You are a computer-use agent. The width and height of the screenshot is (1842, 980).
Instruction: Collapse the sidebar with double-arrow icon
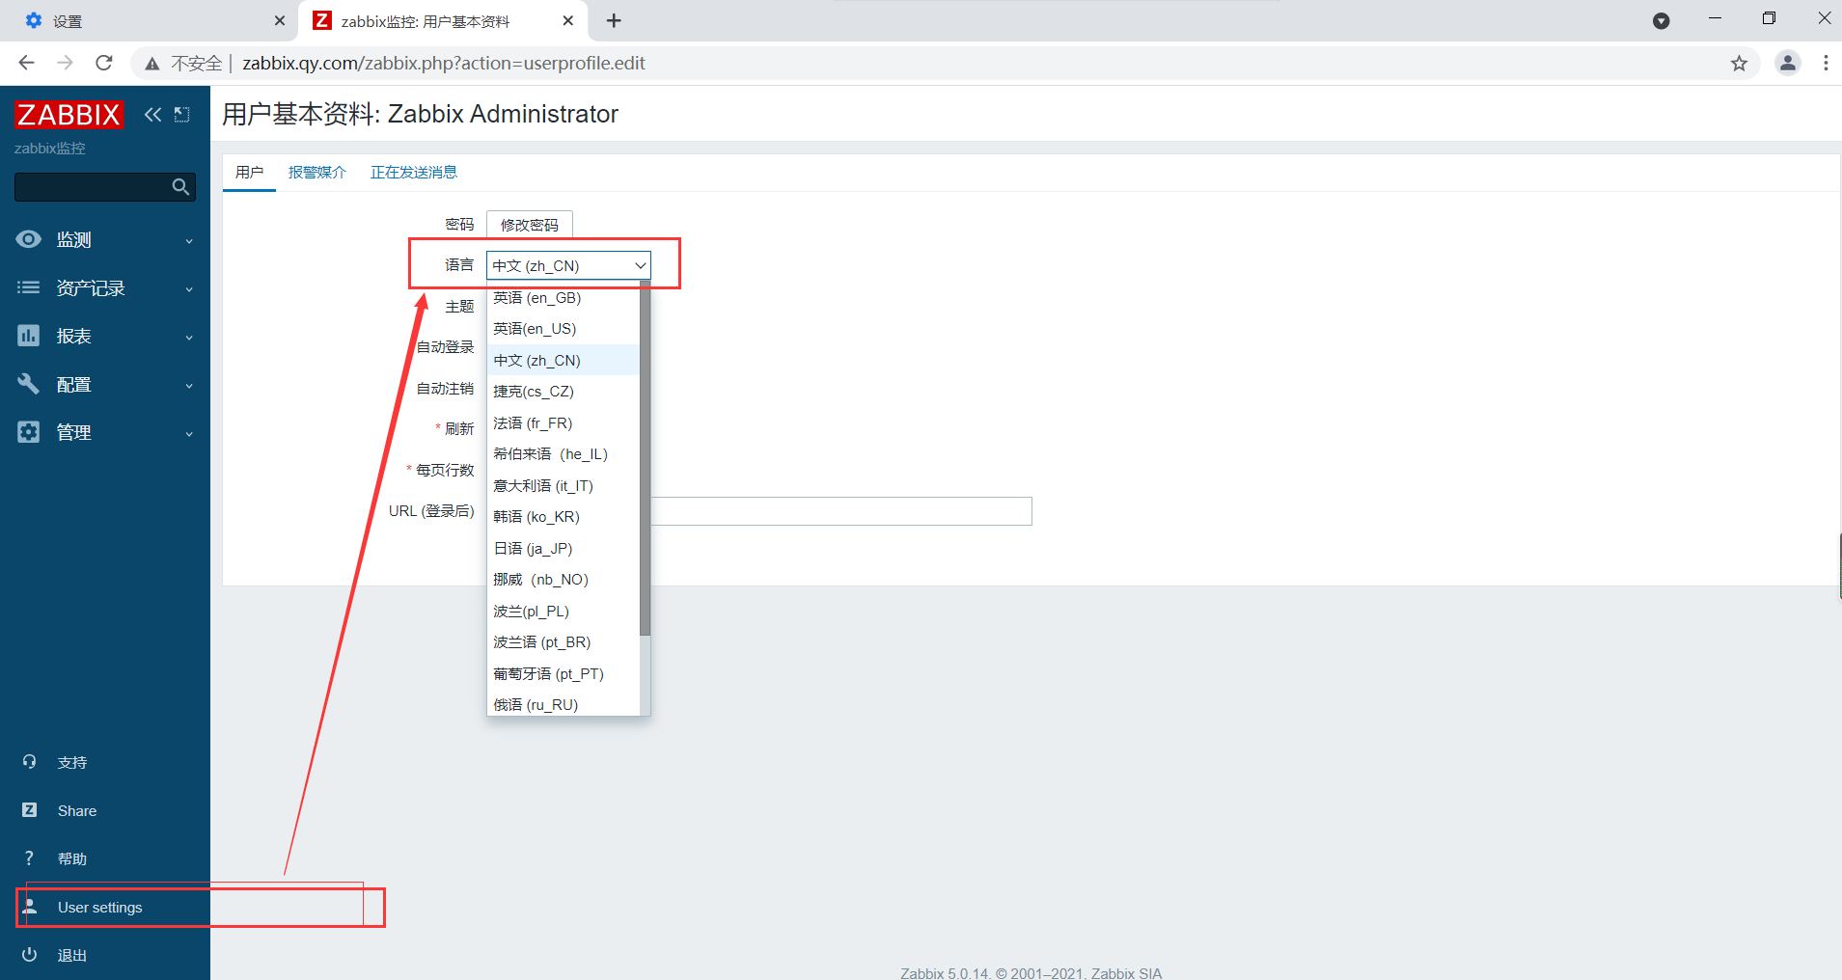(152, 115)
